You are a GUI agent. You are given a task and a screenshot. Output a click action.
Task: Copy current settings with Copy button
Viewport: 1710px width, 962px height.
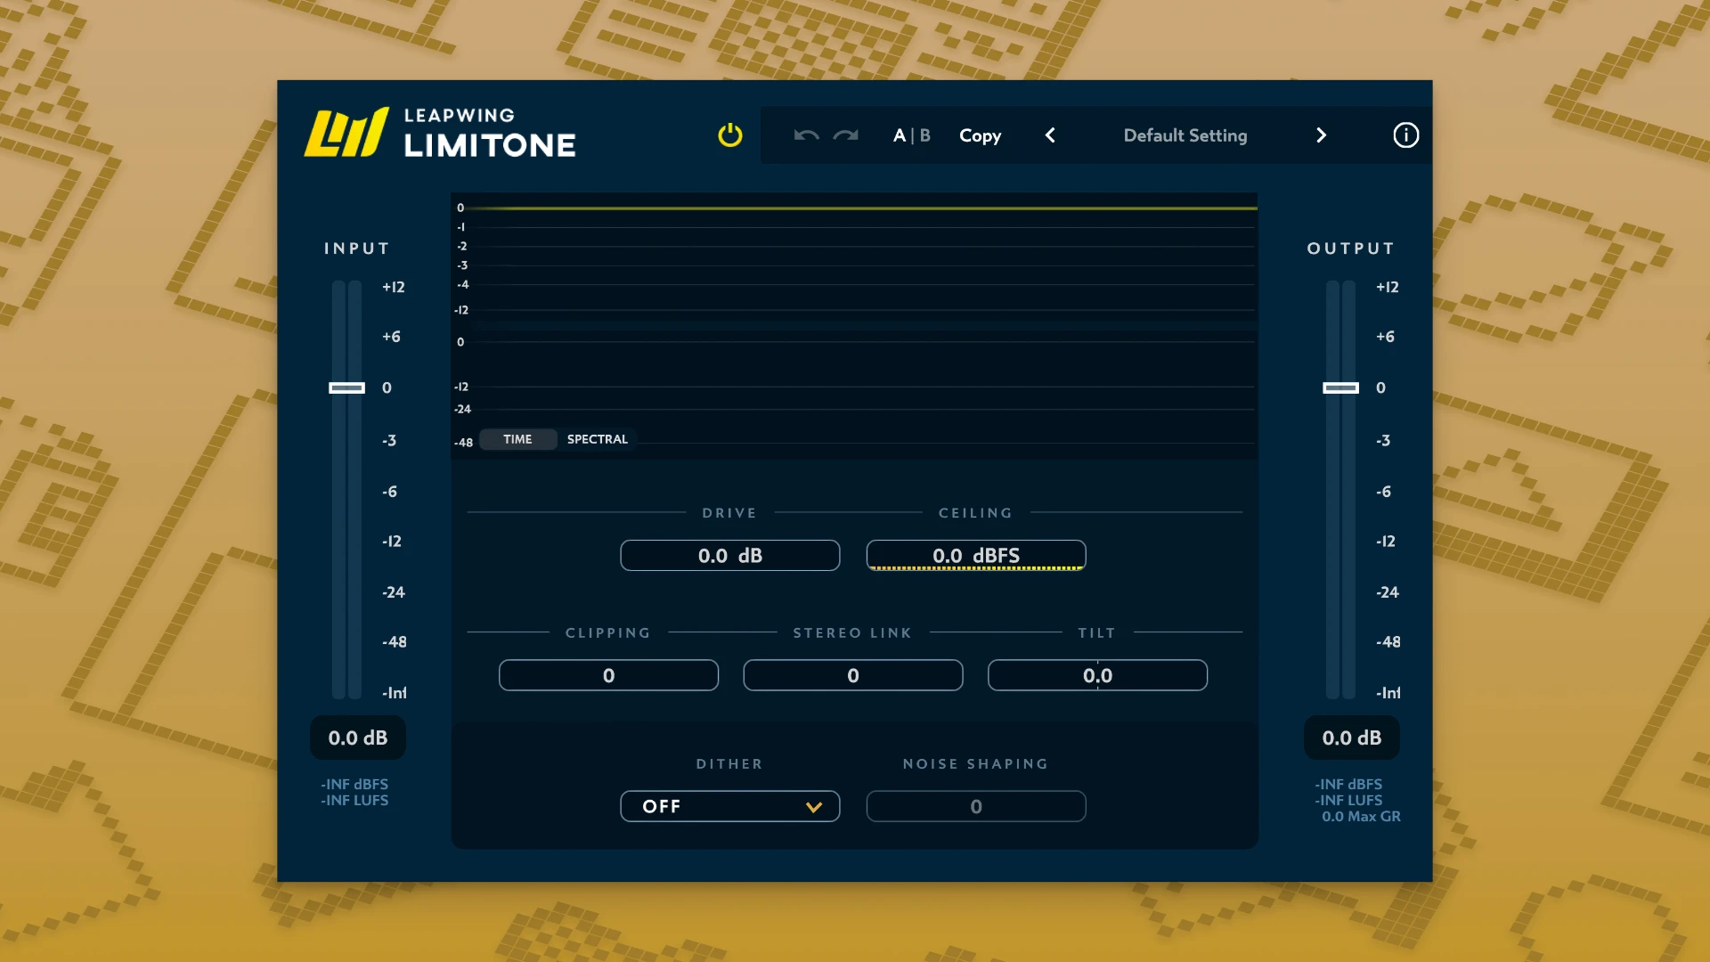pos(980,136)
